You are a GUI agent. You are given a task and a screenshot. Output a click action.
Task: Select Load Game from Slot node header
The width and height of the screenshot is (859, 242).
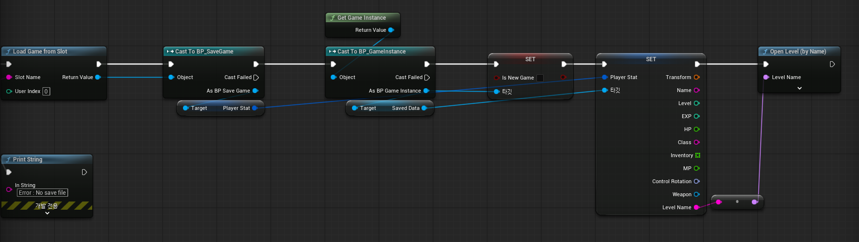54,52
